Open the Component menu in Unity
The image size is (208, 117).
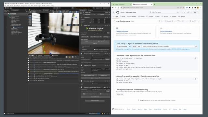[x=24, y=6]
